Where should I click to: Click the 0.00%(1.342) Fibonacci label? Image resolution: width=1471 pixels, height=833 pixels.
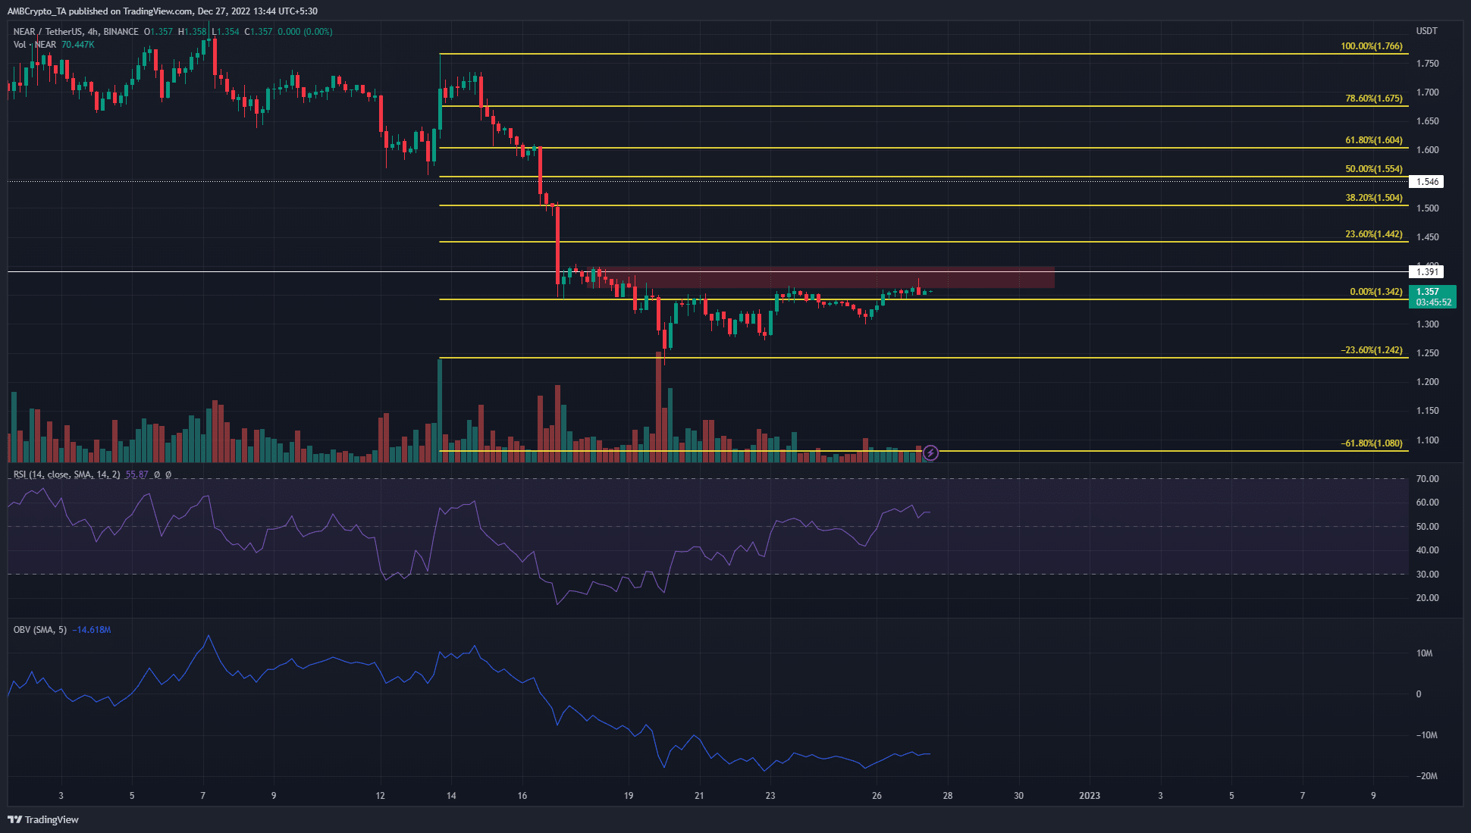(1375, 292)
